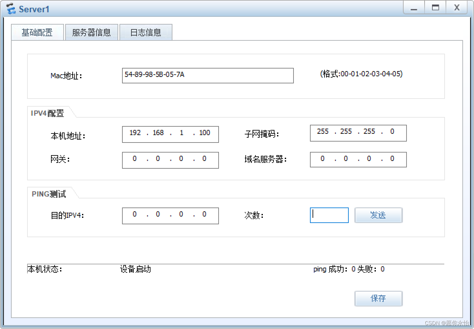Click the 发送 button to send ping
This screenshot has height=329, width=474.
click(378, 215)
